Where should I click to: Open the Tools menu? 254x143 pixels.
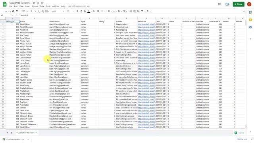[x=48, y=6]
